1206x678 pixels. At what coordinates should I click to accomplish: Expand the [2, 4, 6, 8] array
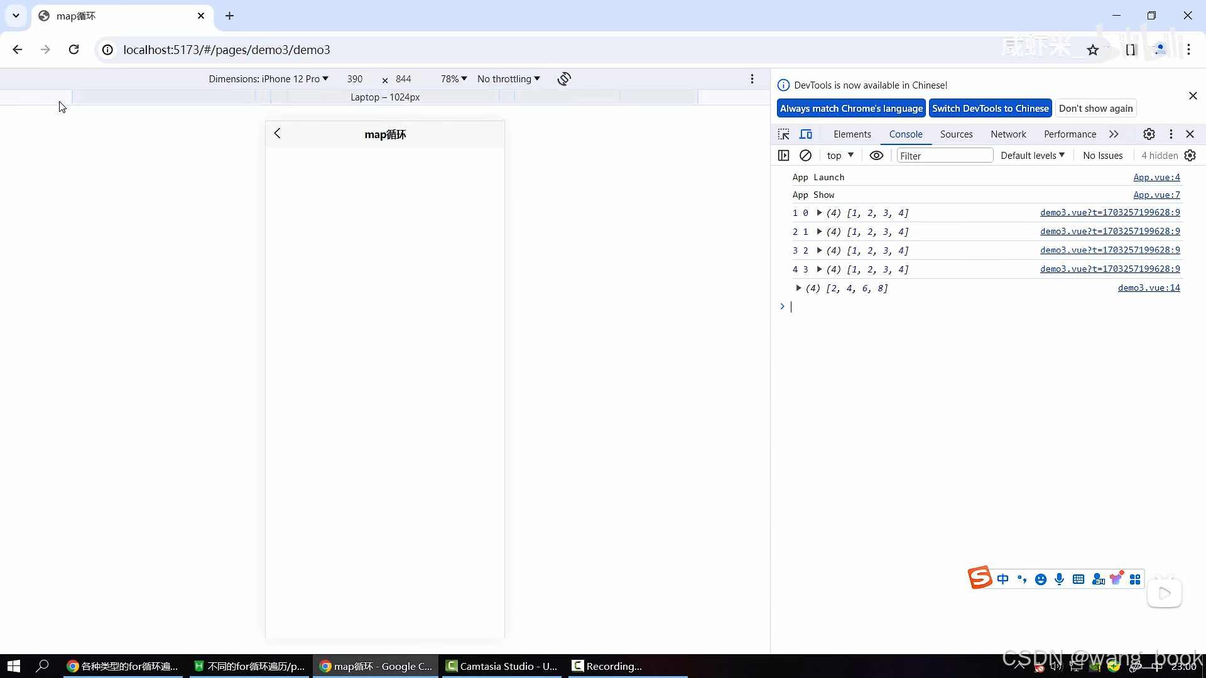click(x=798, y=288)
